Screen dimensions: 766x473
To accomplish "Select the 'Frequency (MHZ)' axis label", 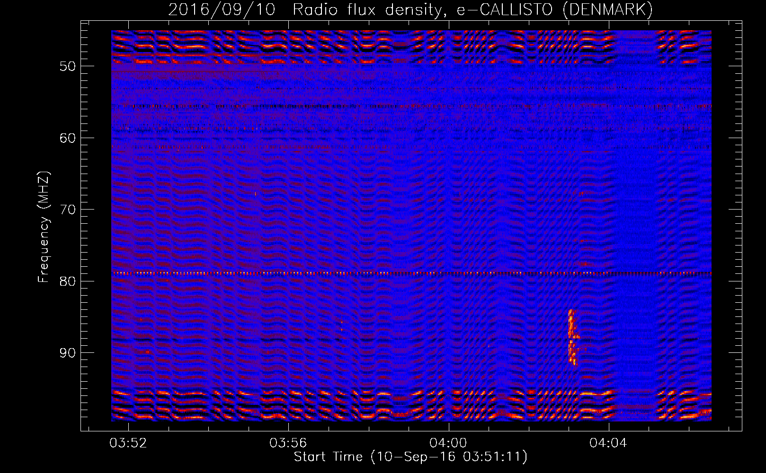I will pos(43,227).
